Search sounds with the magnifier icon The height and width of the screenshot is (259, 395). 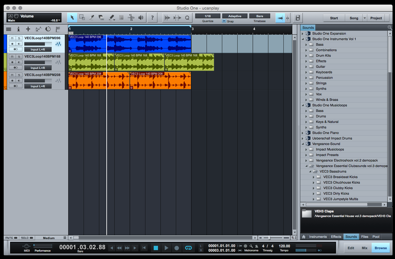coord(390,28)
